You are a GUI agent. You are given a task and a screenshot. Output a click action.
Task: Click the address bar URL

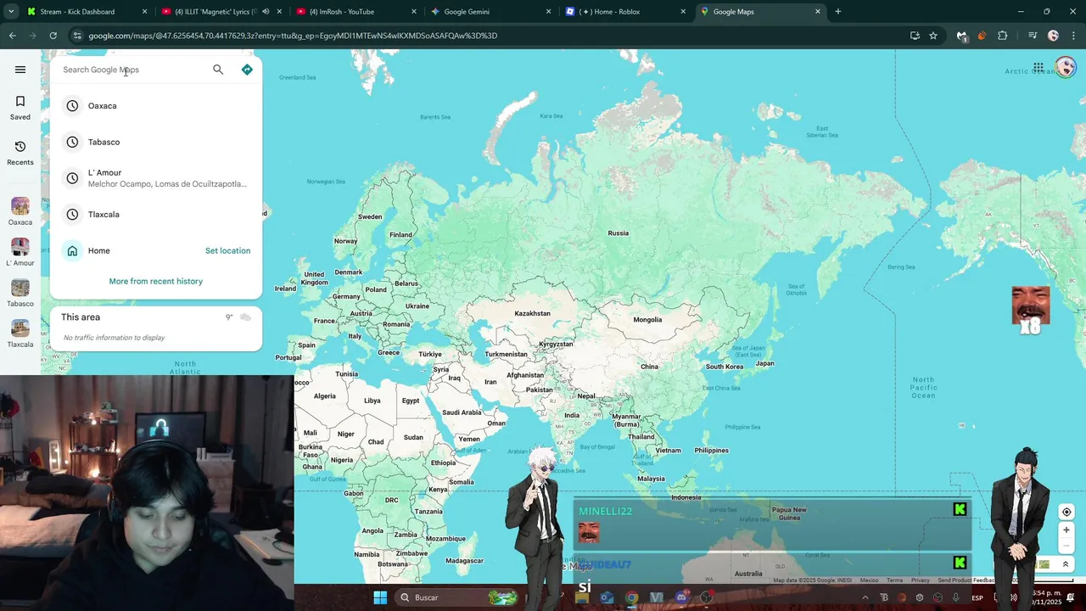pyautogui.click(x=293, y=36)
